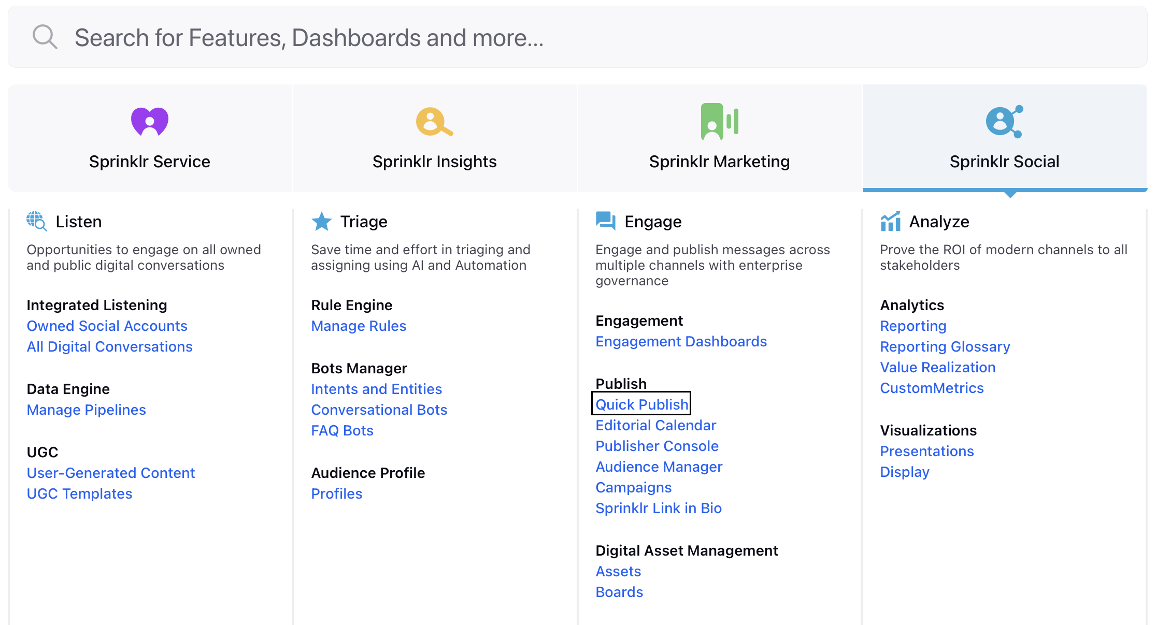Open Owned Social Accounts
1156x625 pixels.
point(107,326)
